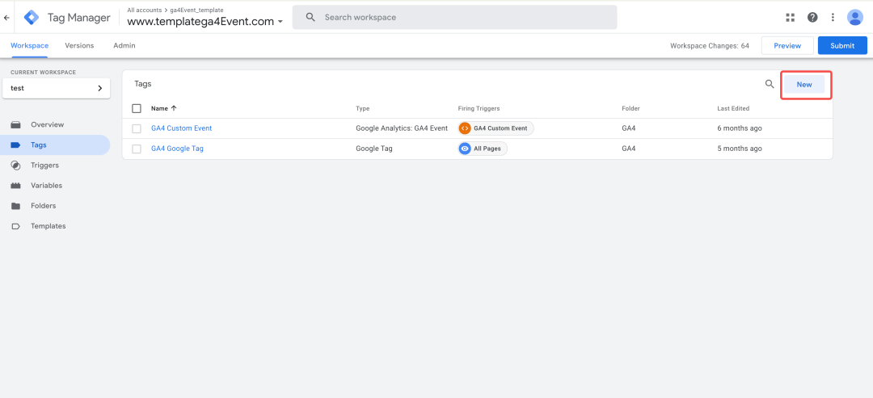Viewport: 873px width, 398px height.
Task: Click the New tag button
Action: point(804,85)
